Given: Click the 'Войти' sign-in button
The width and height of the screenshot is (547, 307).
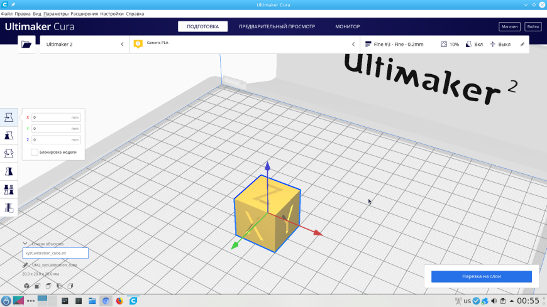Looking at the screenshot, I should click(x=533, y=26).
